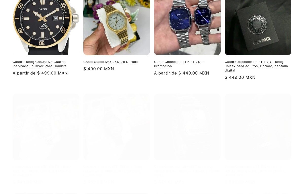This screenshot has width=304, height=194.
Task: Click the $400.00 MXN price label
Action: click(99, 69)
